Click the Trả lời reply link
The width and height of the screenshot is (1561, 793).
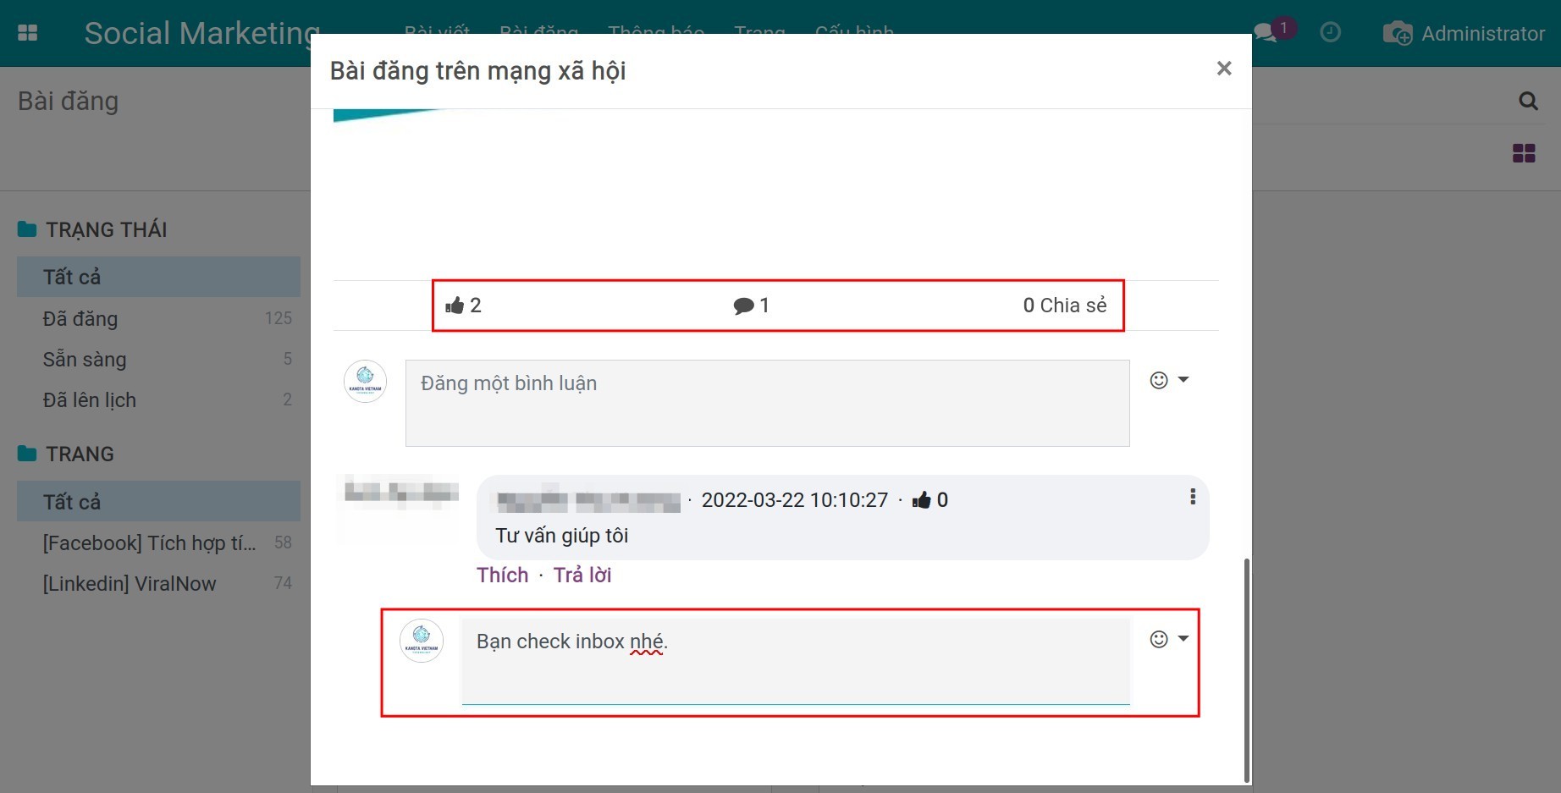tap(582, 575)
